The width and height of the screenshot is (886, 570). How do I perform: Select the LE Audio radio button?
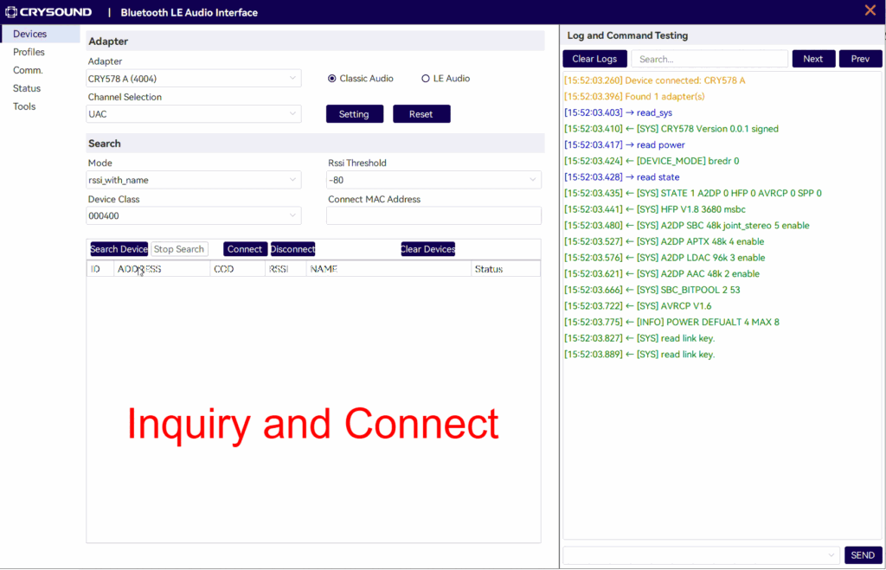click(x=426, y=79)
